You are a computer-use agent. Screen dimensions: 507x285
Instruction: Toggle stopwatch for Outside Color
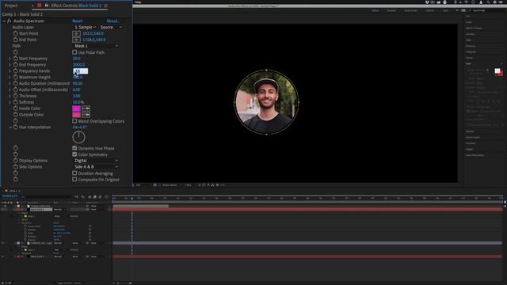coord(16,114)
